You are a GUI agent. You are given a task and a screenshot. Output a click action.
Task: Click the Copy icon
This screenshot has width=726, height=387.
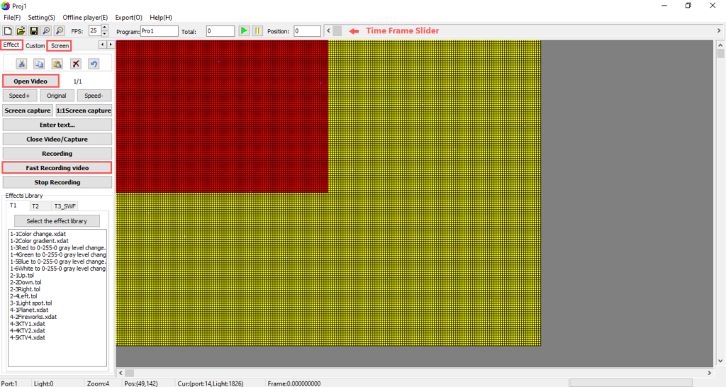tap(40, 64)
